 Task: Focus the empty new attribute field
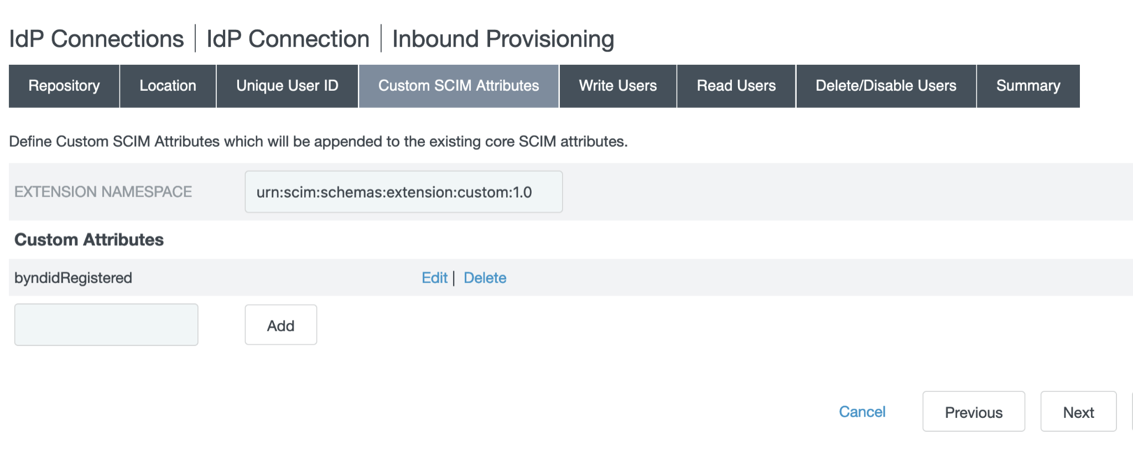tap(106, 325)
